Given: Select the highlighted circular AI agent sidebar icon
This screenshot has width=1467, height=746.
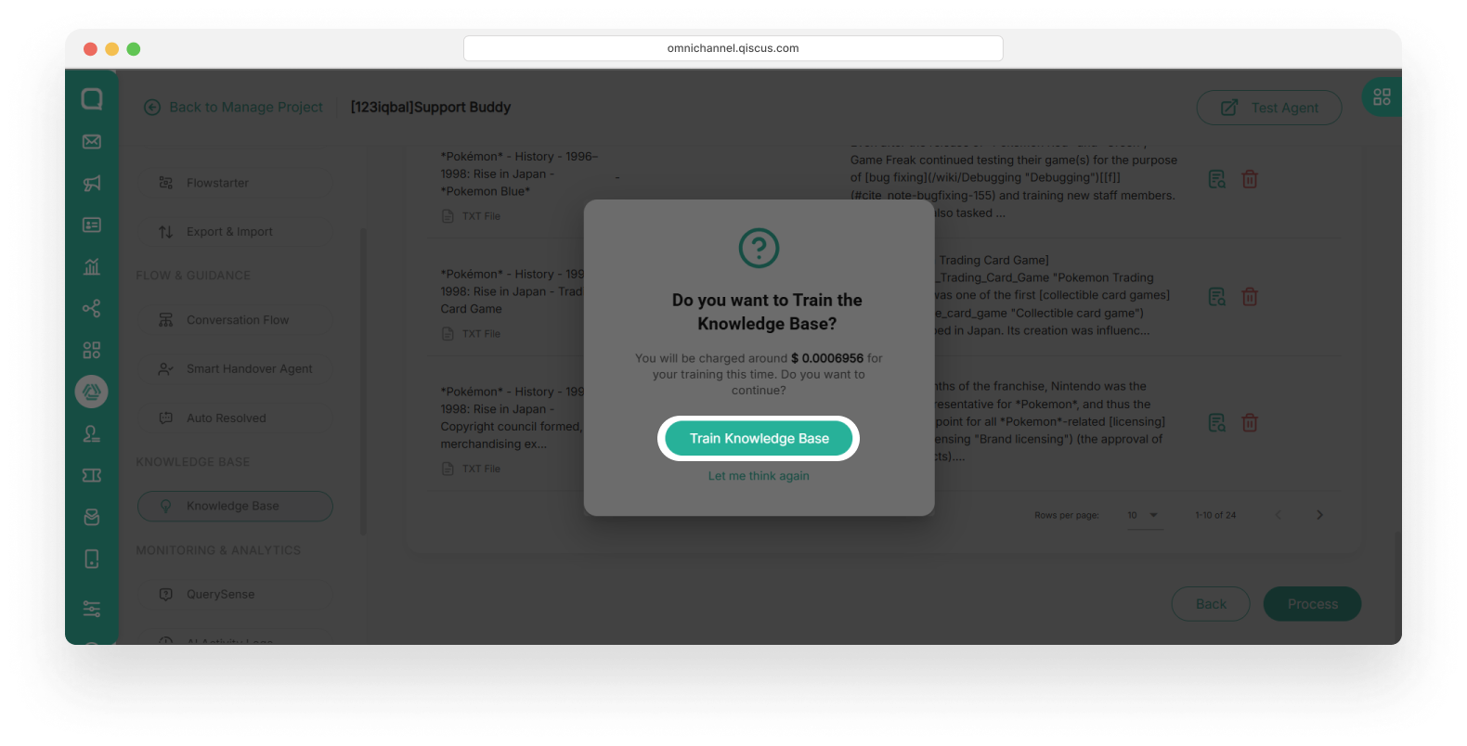Looking at the screenshot, I should coord(92,392).
